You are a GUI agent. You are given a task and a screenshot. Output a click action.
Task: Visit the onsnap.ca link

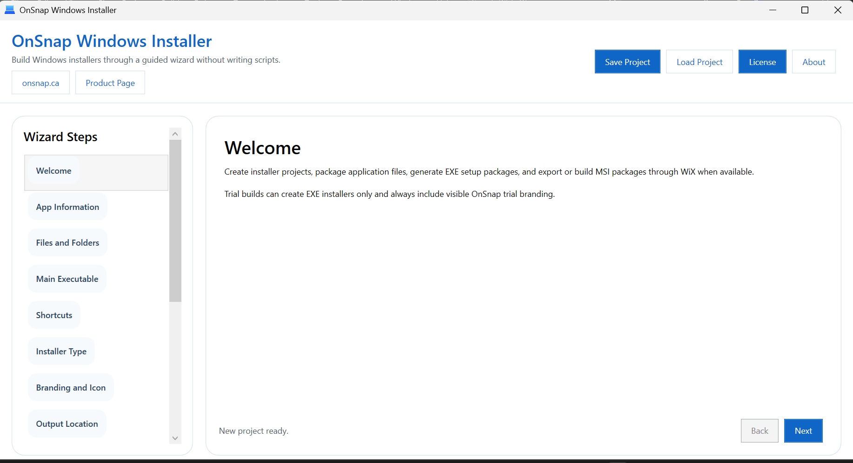pyautogui.click(x=41, y=83)
